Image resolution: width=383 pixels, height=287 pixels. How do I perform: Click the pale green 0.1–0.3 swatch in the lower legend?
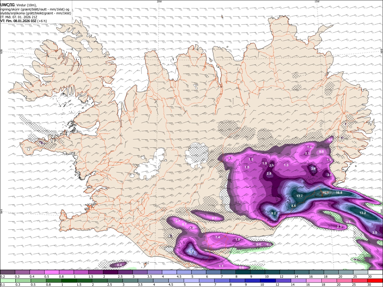[x=8, y=280]
